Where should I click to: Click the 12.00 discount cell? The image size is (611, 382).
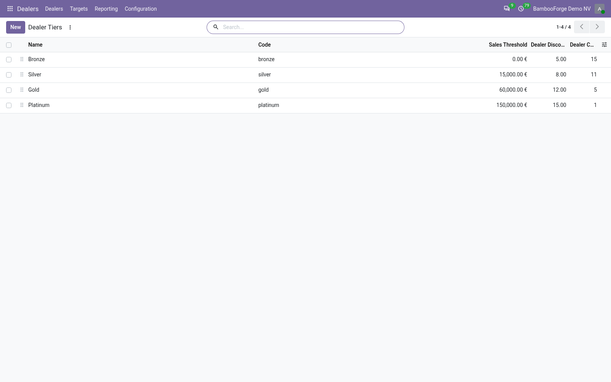point(559,90)
